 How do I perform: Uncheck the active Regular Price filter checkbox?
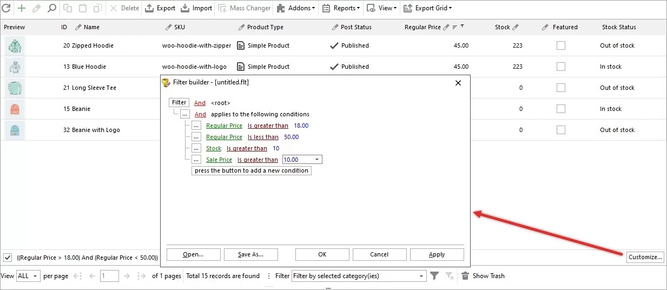pos(8,258)
